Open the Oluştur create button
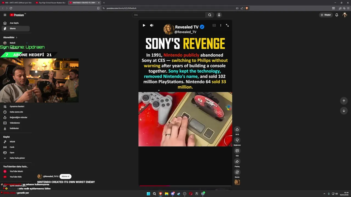Screen dimensions: 351x197 point(326,15)
